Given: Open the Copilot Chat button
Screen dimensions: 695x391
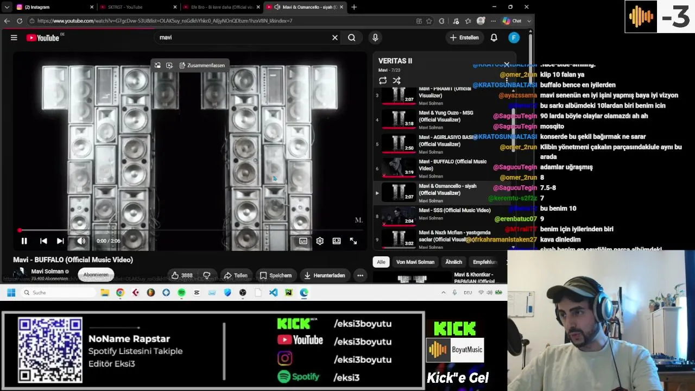Looking at the screenshot, I should click(512, 21).
